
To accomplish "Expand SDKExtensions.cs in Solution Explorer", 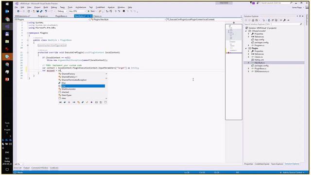I will [x=249, y=71].
